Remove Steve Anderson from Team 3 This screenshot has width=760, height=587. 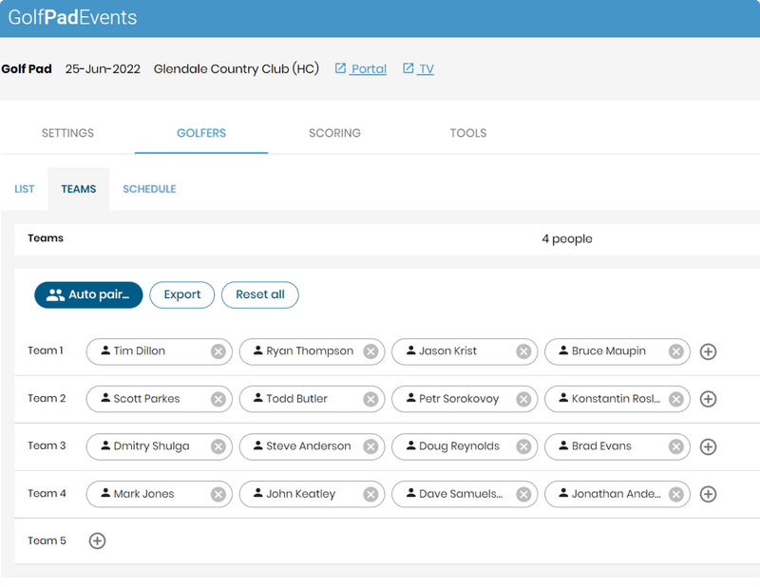370,446
